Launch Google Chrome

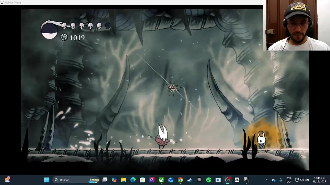pyautogui.click(x=180, y=180)
